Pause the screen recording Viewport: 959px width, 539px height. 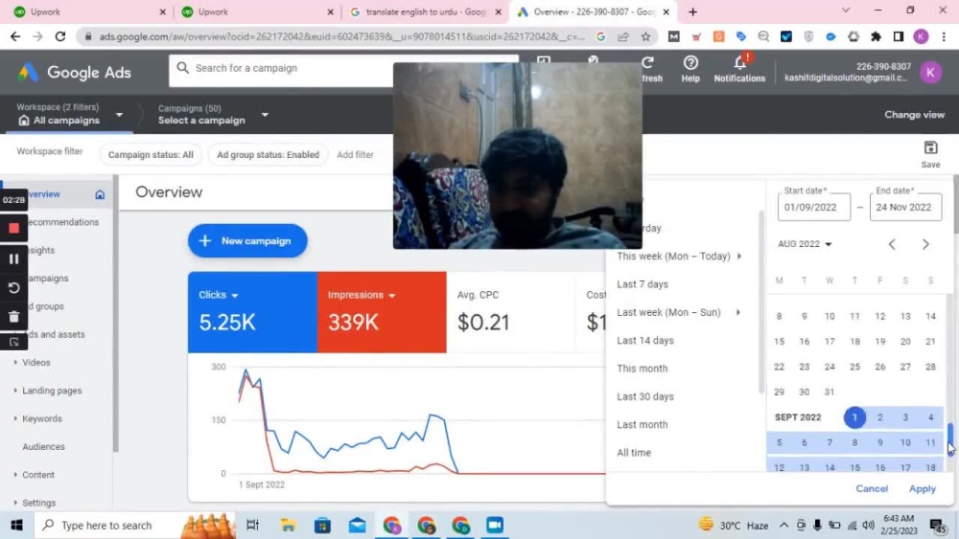click(x=14, y=258)
